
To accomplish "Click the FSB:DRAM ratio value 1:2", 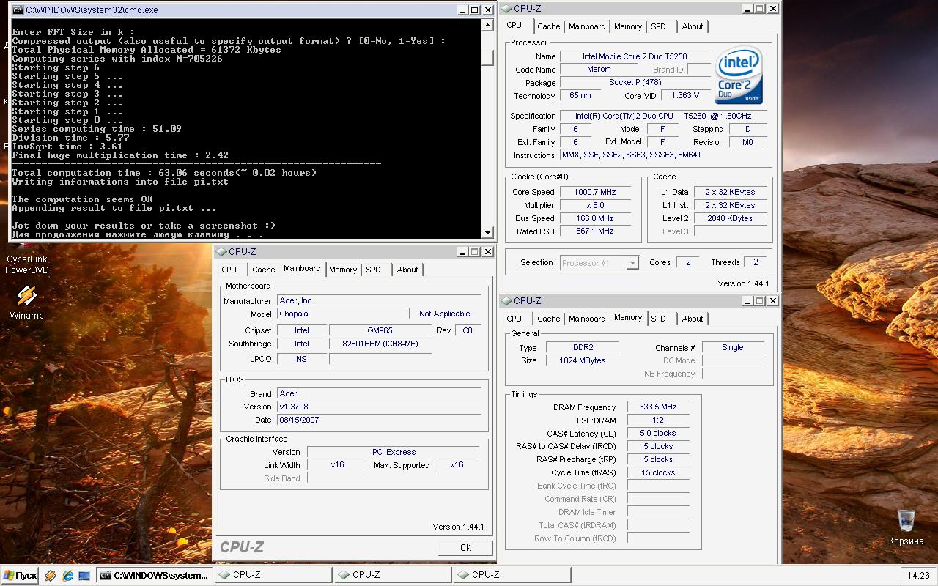I will (658, 420).
